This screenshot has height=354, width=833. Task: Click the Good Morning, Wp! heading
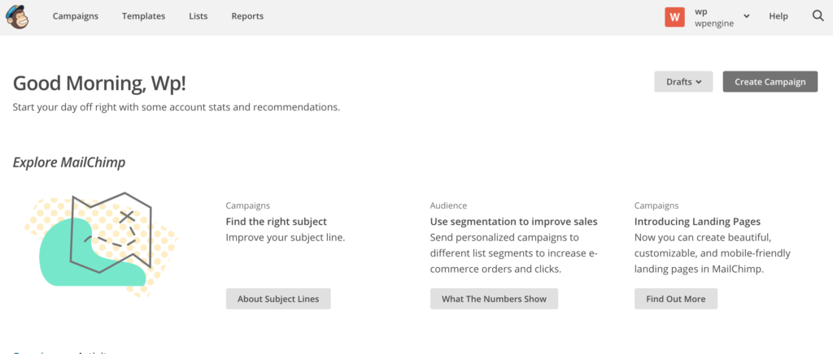[x=105, y=83]
